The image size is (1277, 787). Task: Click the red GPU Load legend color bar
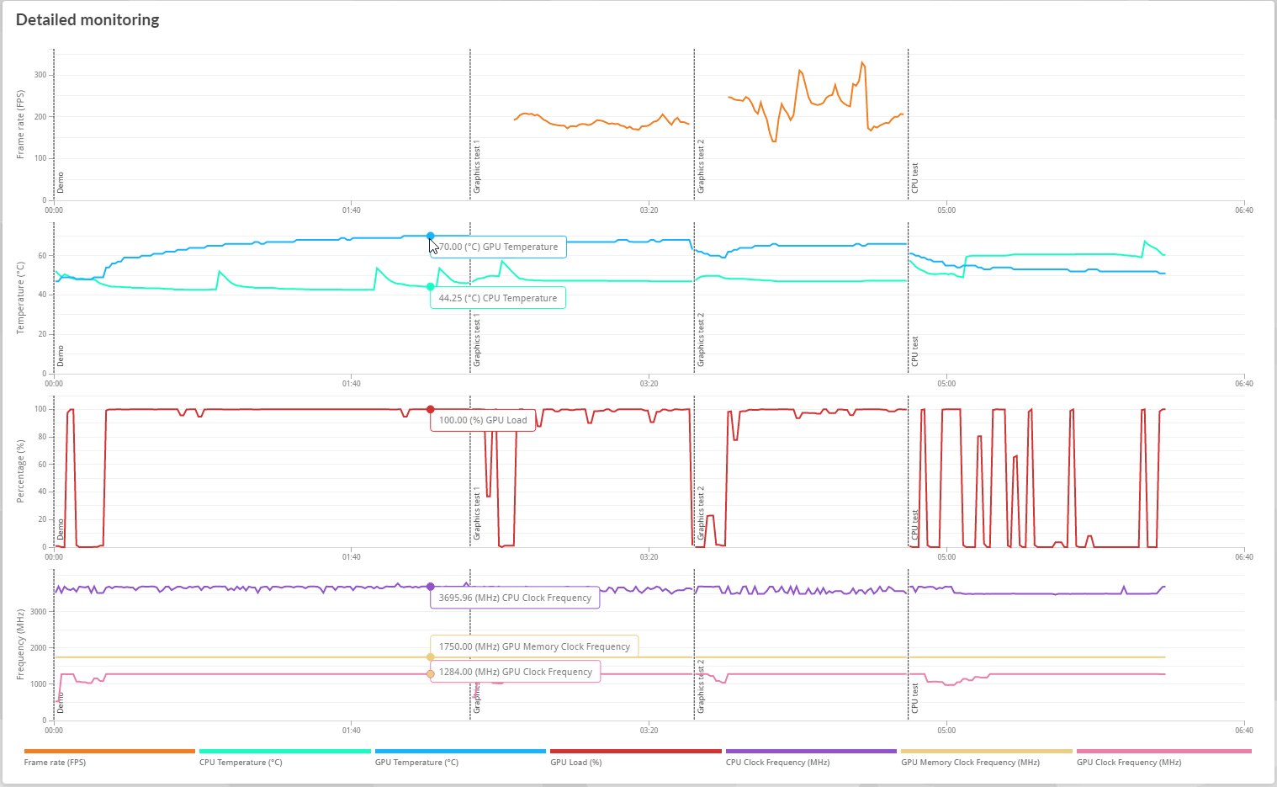(635, 751)
